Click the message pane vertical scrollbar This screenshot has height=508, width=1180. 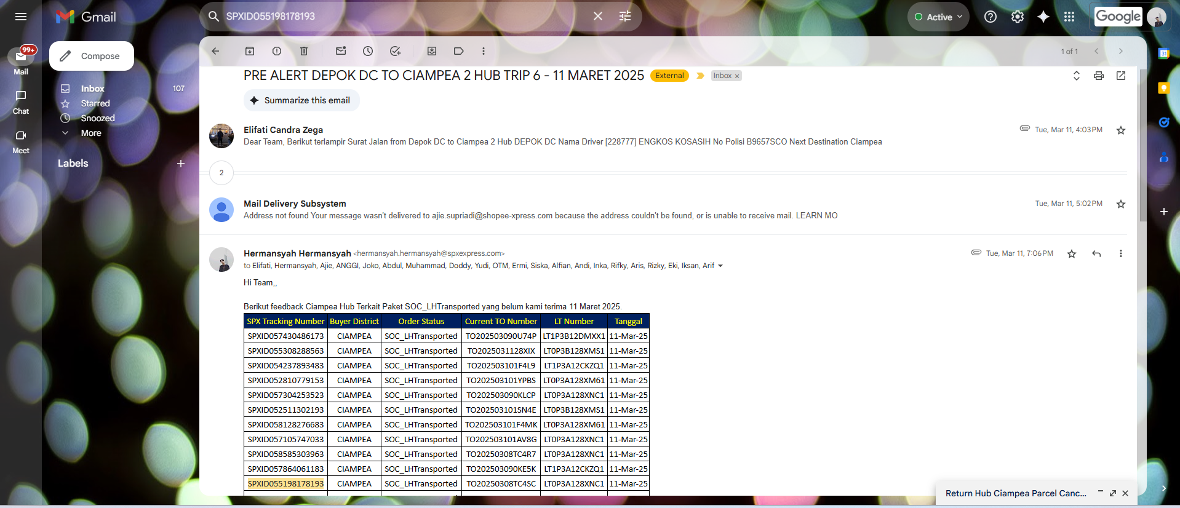click(x=1142, y=145)
